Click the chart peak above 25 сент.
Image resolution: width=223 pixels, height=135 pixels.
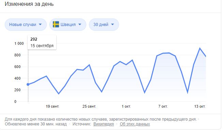89,65
